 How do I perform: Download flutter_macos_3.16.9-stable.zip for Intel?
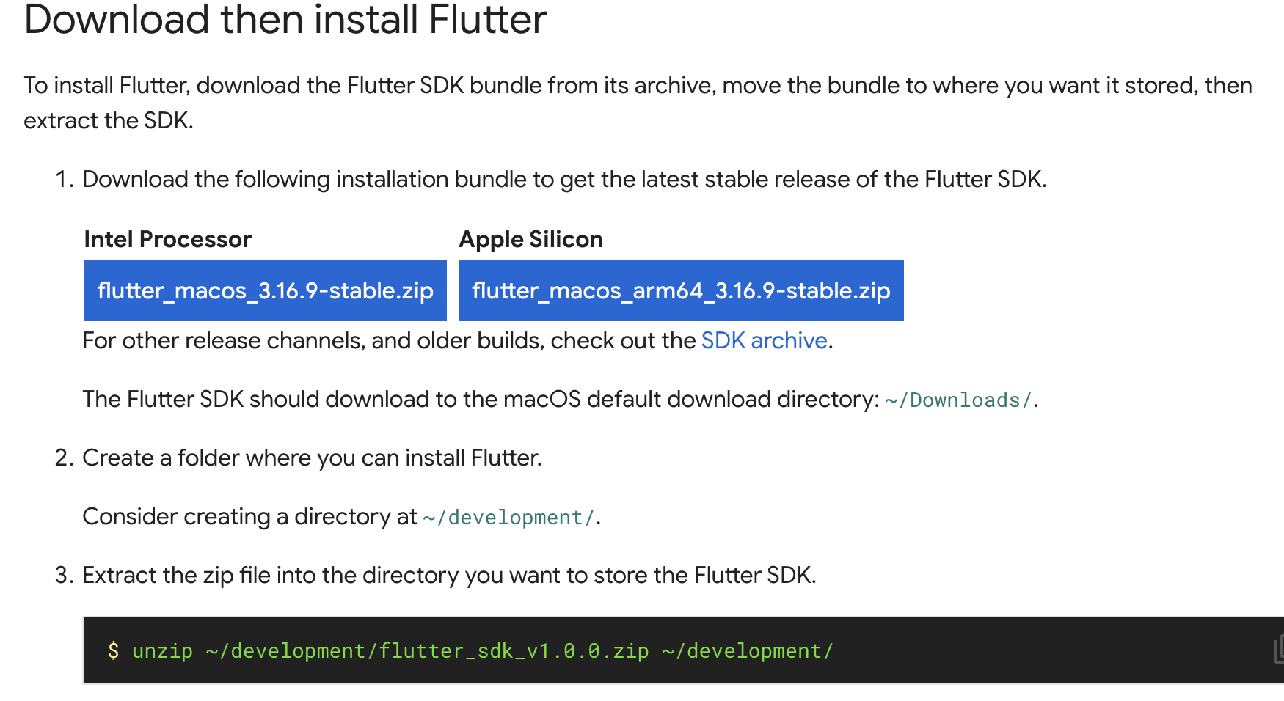265,290
